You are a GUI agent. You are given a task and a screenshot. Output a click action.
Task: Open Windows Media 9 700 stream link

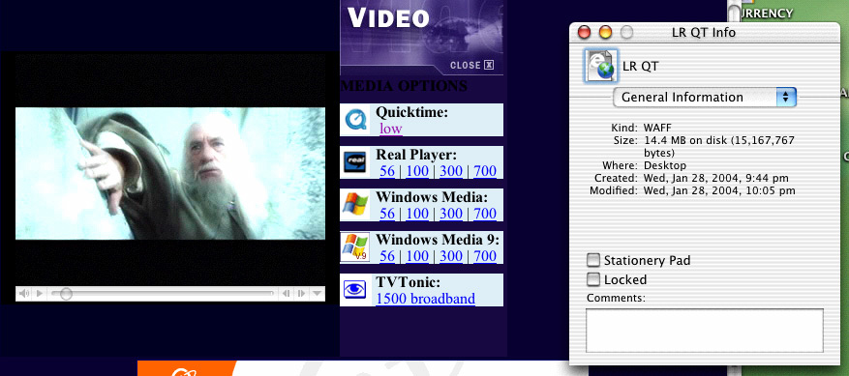485,256
